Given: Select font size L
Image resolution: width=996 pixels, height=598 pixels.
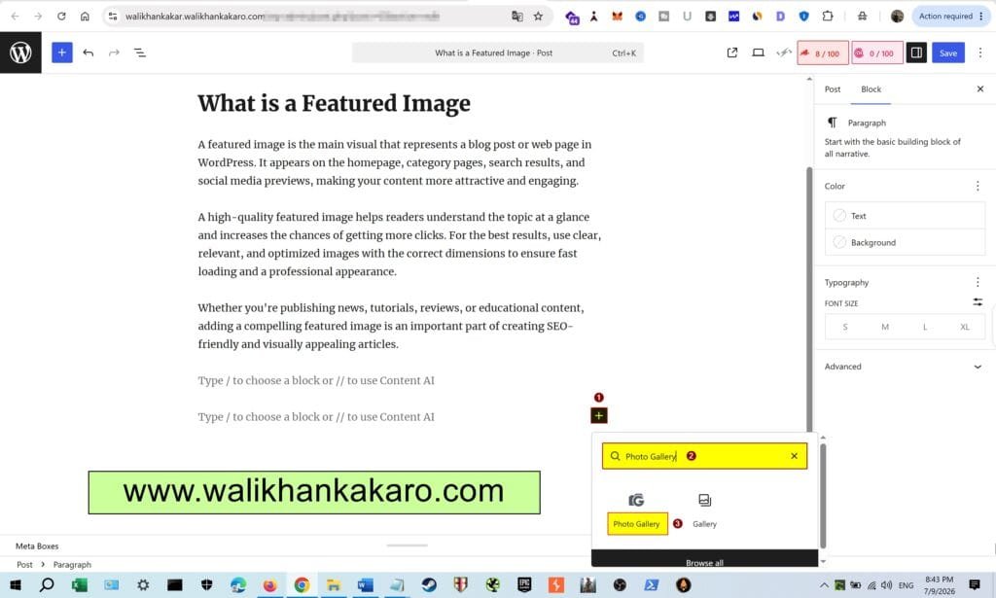Looking at the screenshot, I should 925,327.
